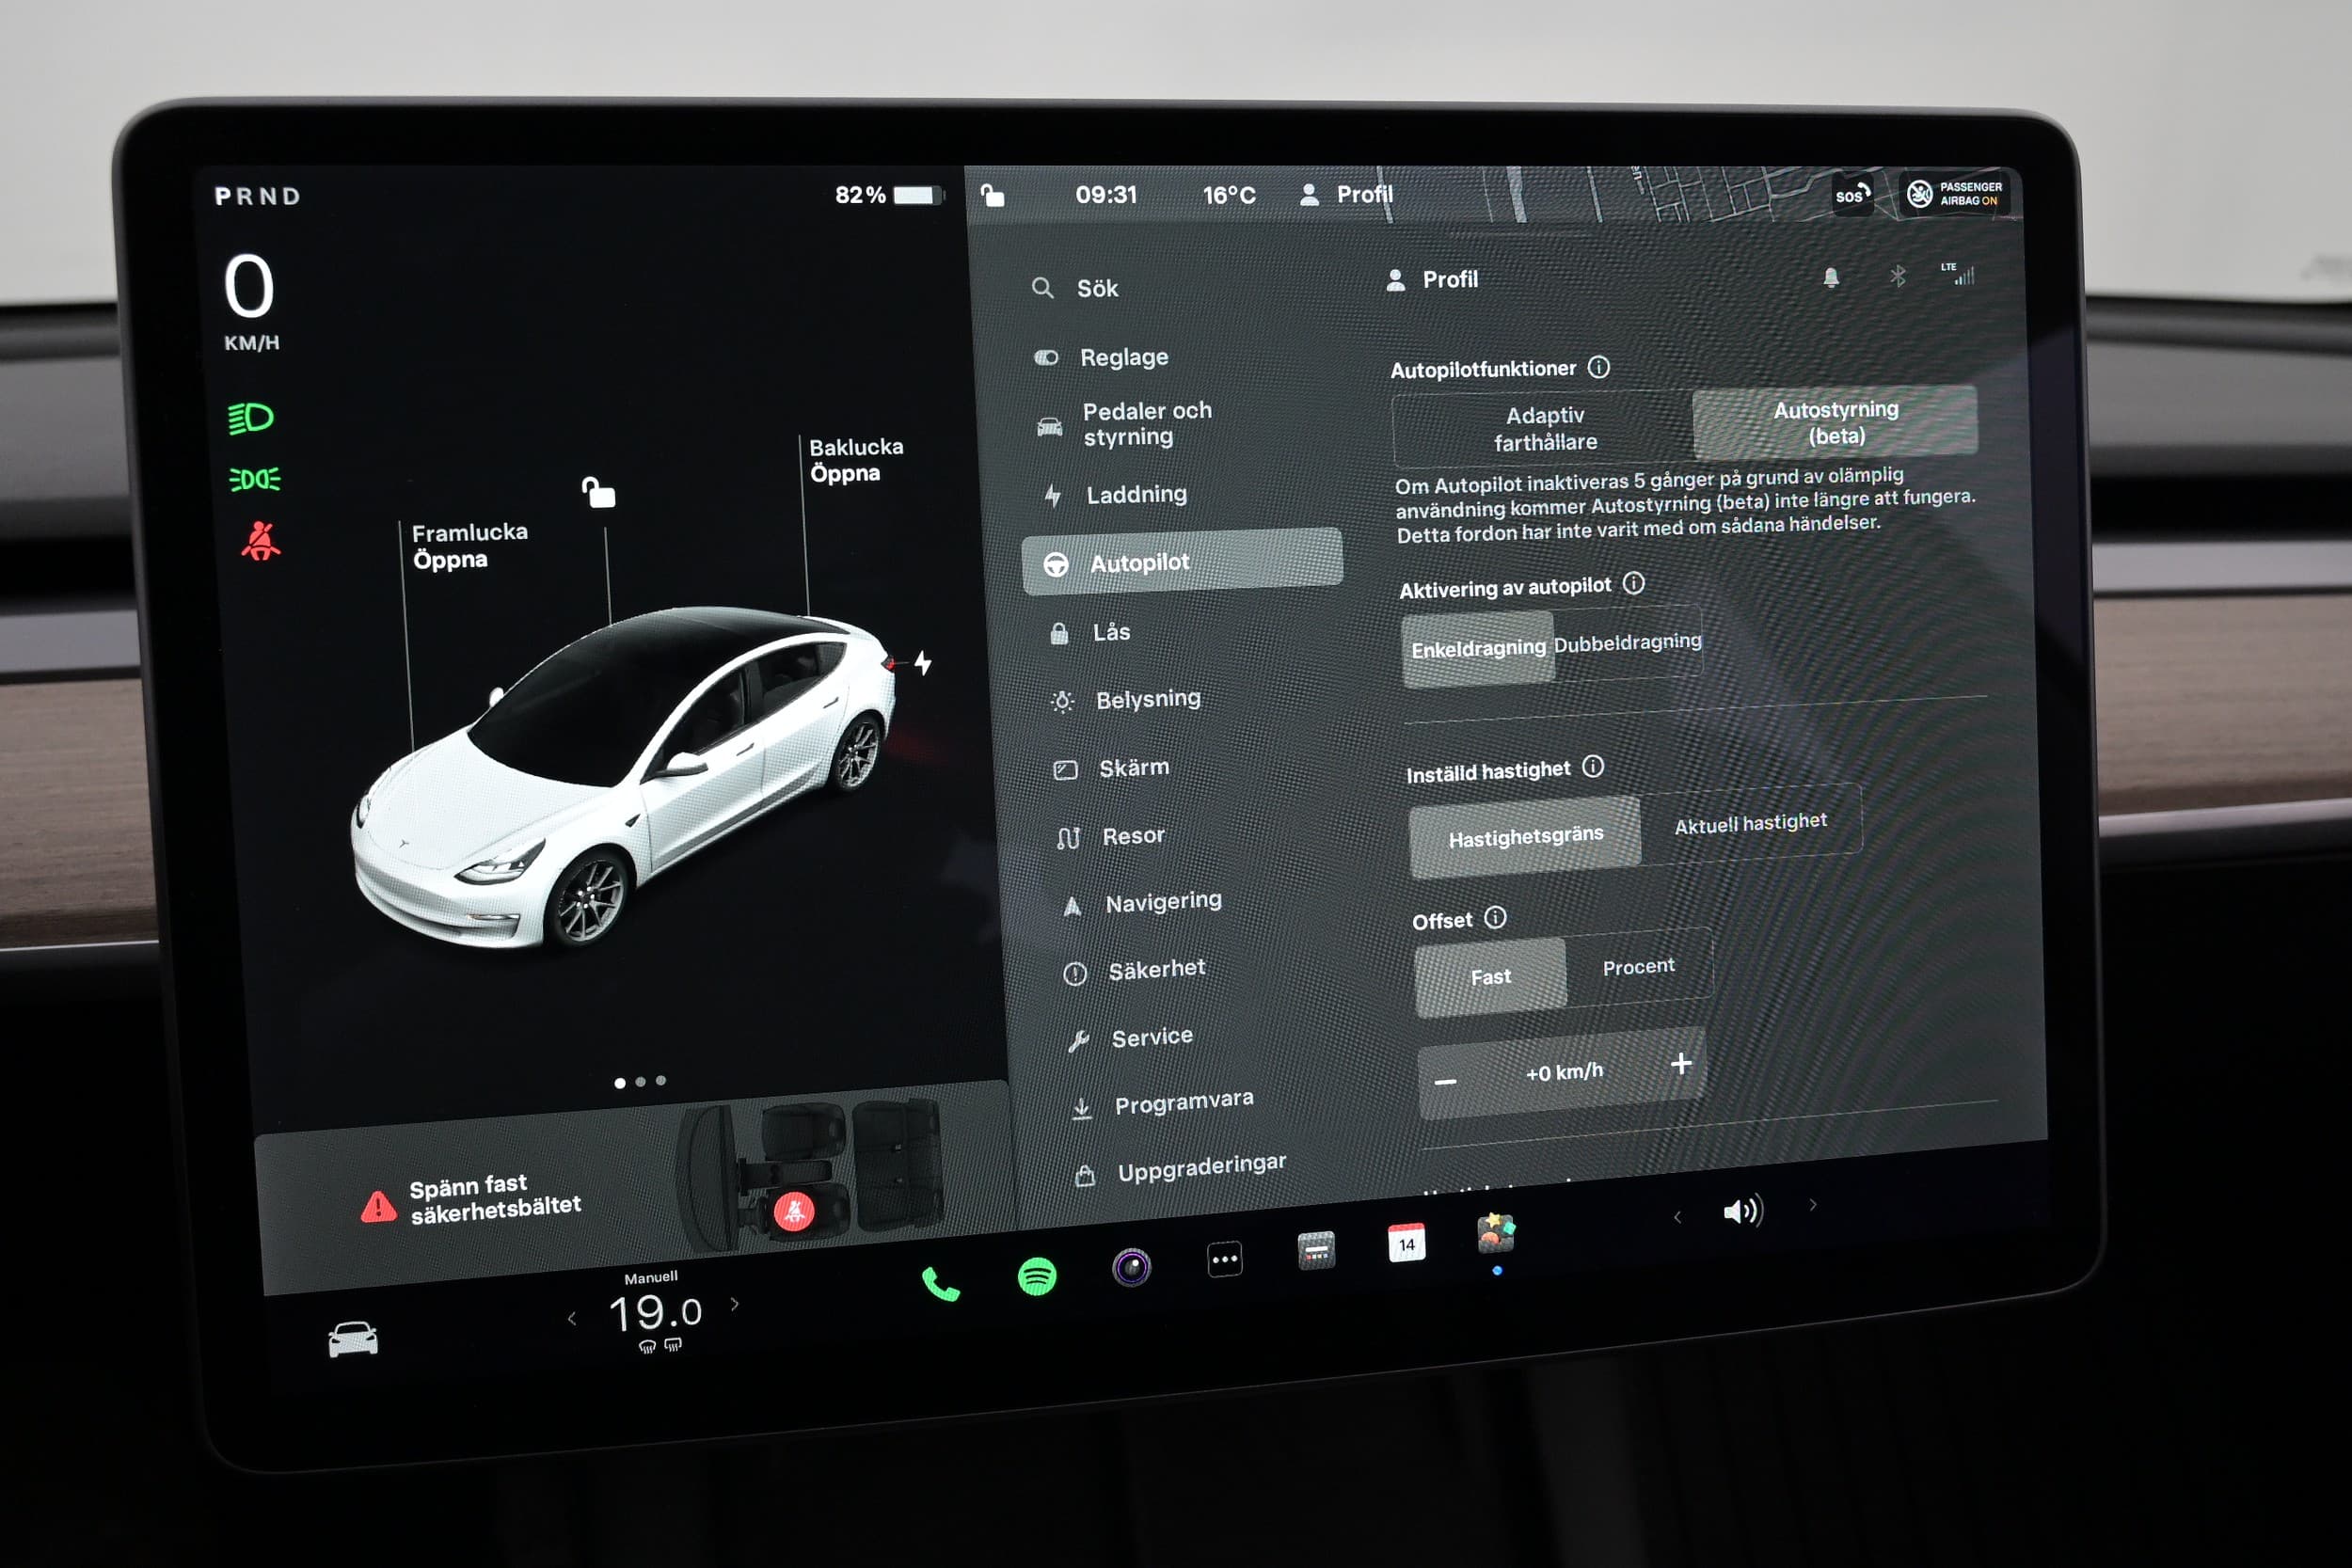The width and height of the screenshot is (2352, 1568).
Task: Increase temperature with right chevron
Action: coord(735,1304)
